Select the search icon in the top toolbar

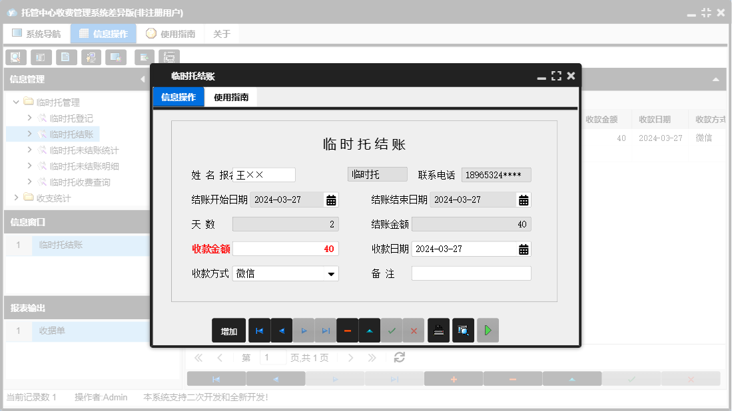coord(15,57)
